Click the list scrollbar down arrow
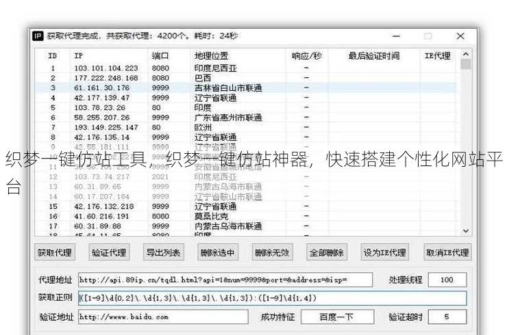507x335 pixels. click(x=466, y=230)
